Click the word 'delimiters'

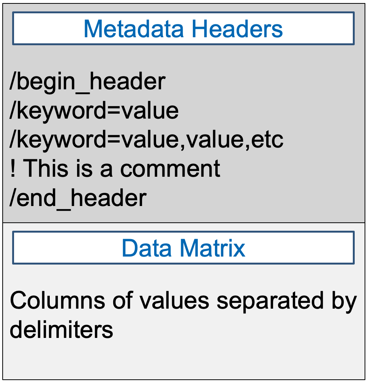[61, 329]
